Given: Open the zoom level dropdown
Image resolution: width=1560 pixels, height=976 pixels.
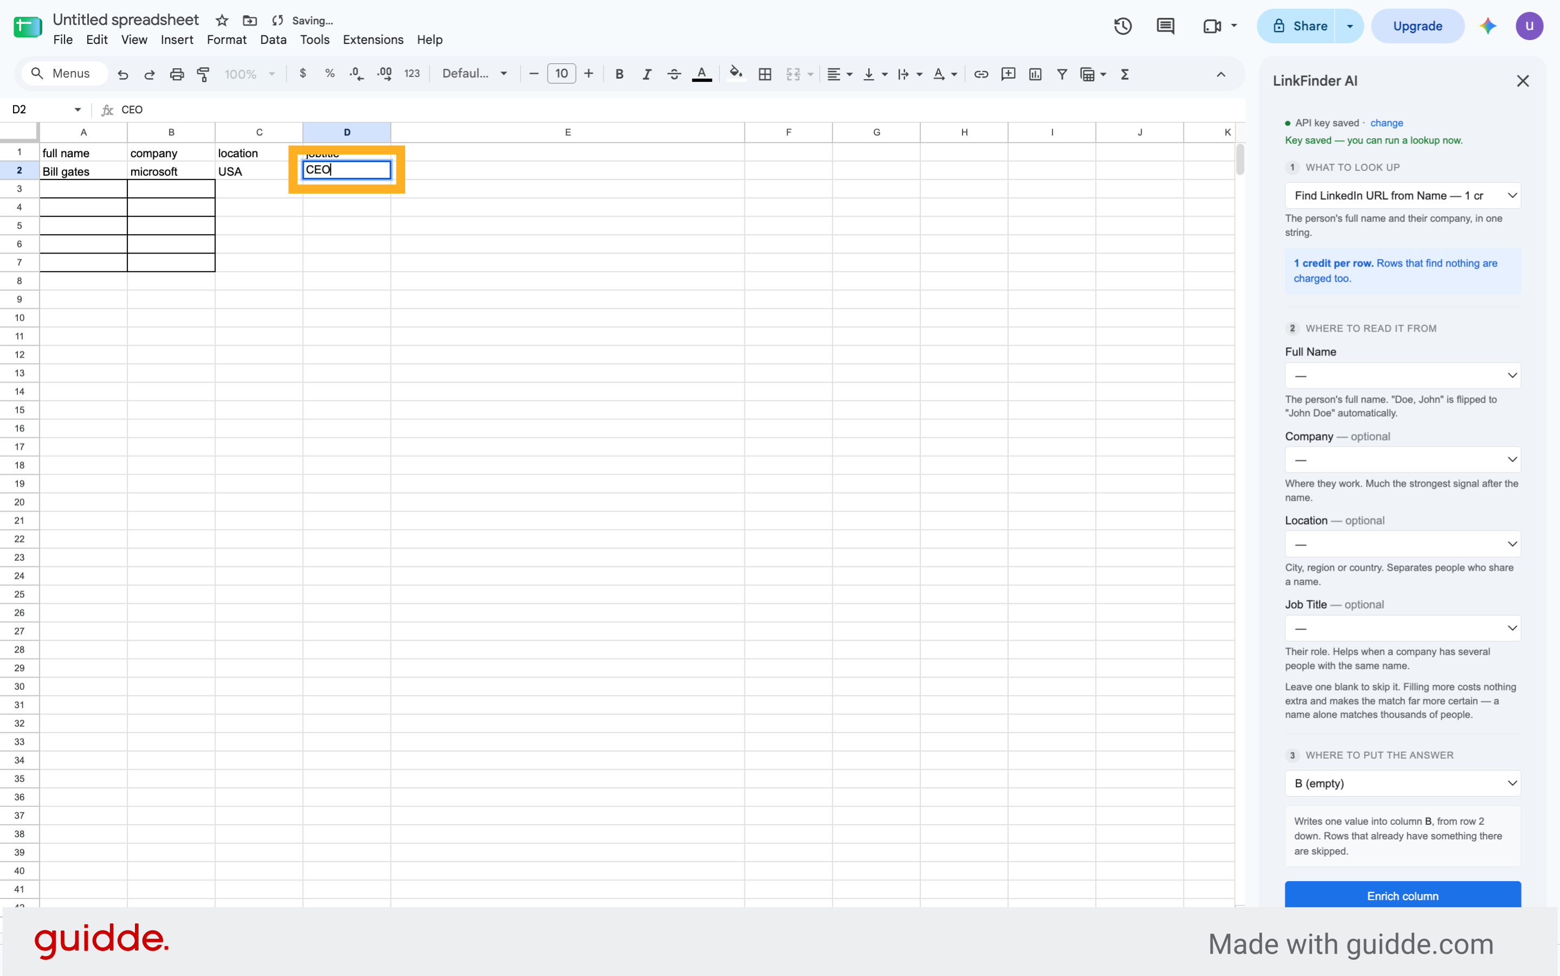Looking at the screenshot, I should (x=249, y=74).
